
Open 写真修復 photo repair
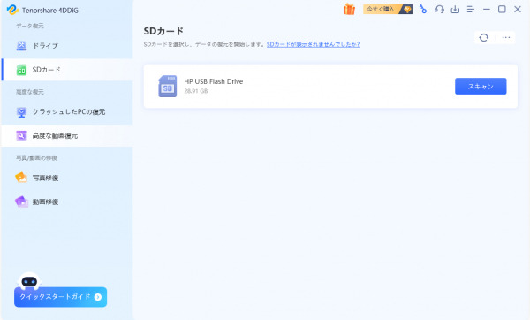pyautogui.click(x=67, y=178)
